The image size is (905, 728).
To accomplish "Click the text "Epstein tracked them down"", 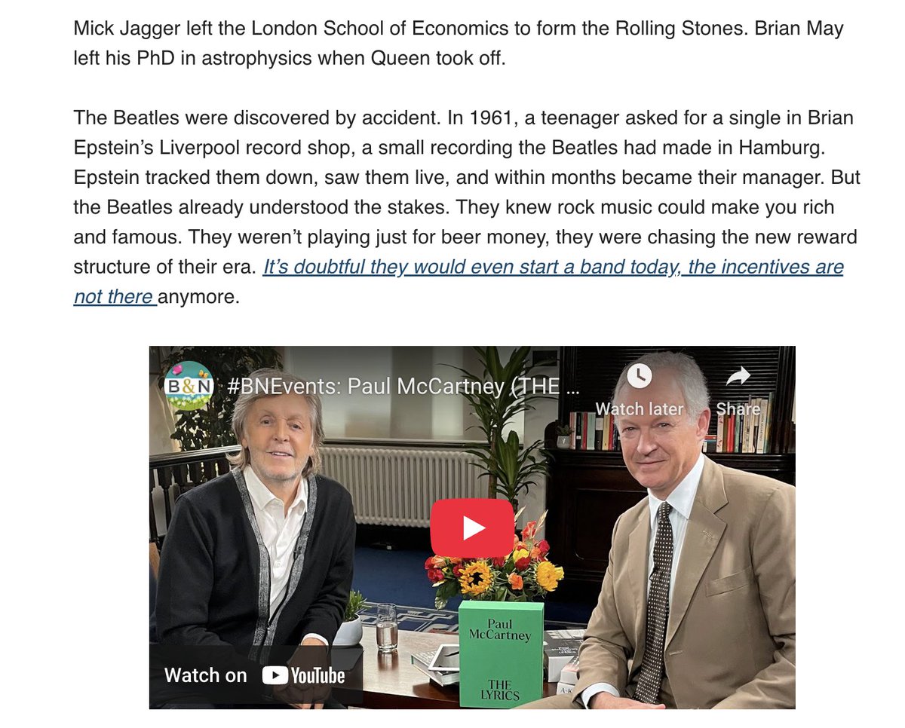I will click(173, 178).
